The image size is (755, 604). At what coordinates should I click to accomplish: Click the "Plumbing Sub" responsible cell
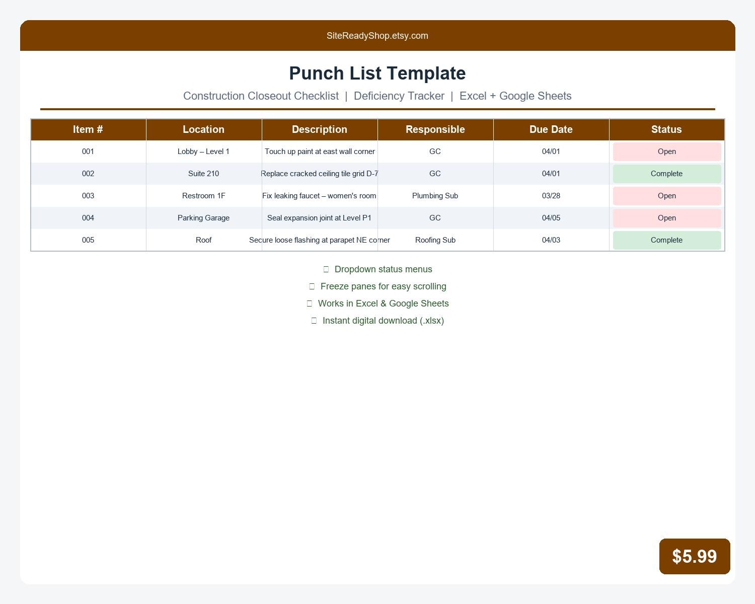(x=435, y=196)
